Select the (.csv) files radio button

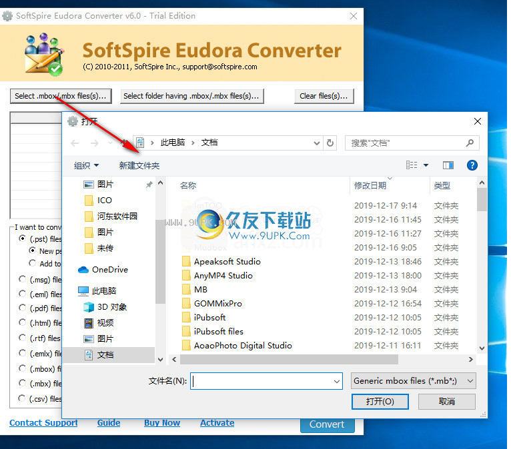pos(22,398)
